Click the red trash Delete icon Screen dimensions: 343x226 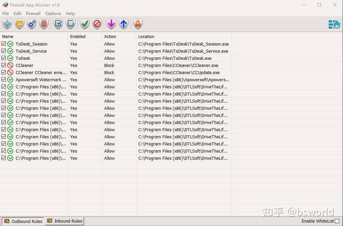pos(44,23)
